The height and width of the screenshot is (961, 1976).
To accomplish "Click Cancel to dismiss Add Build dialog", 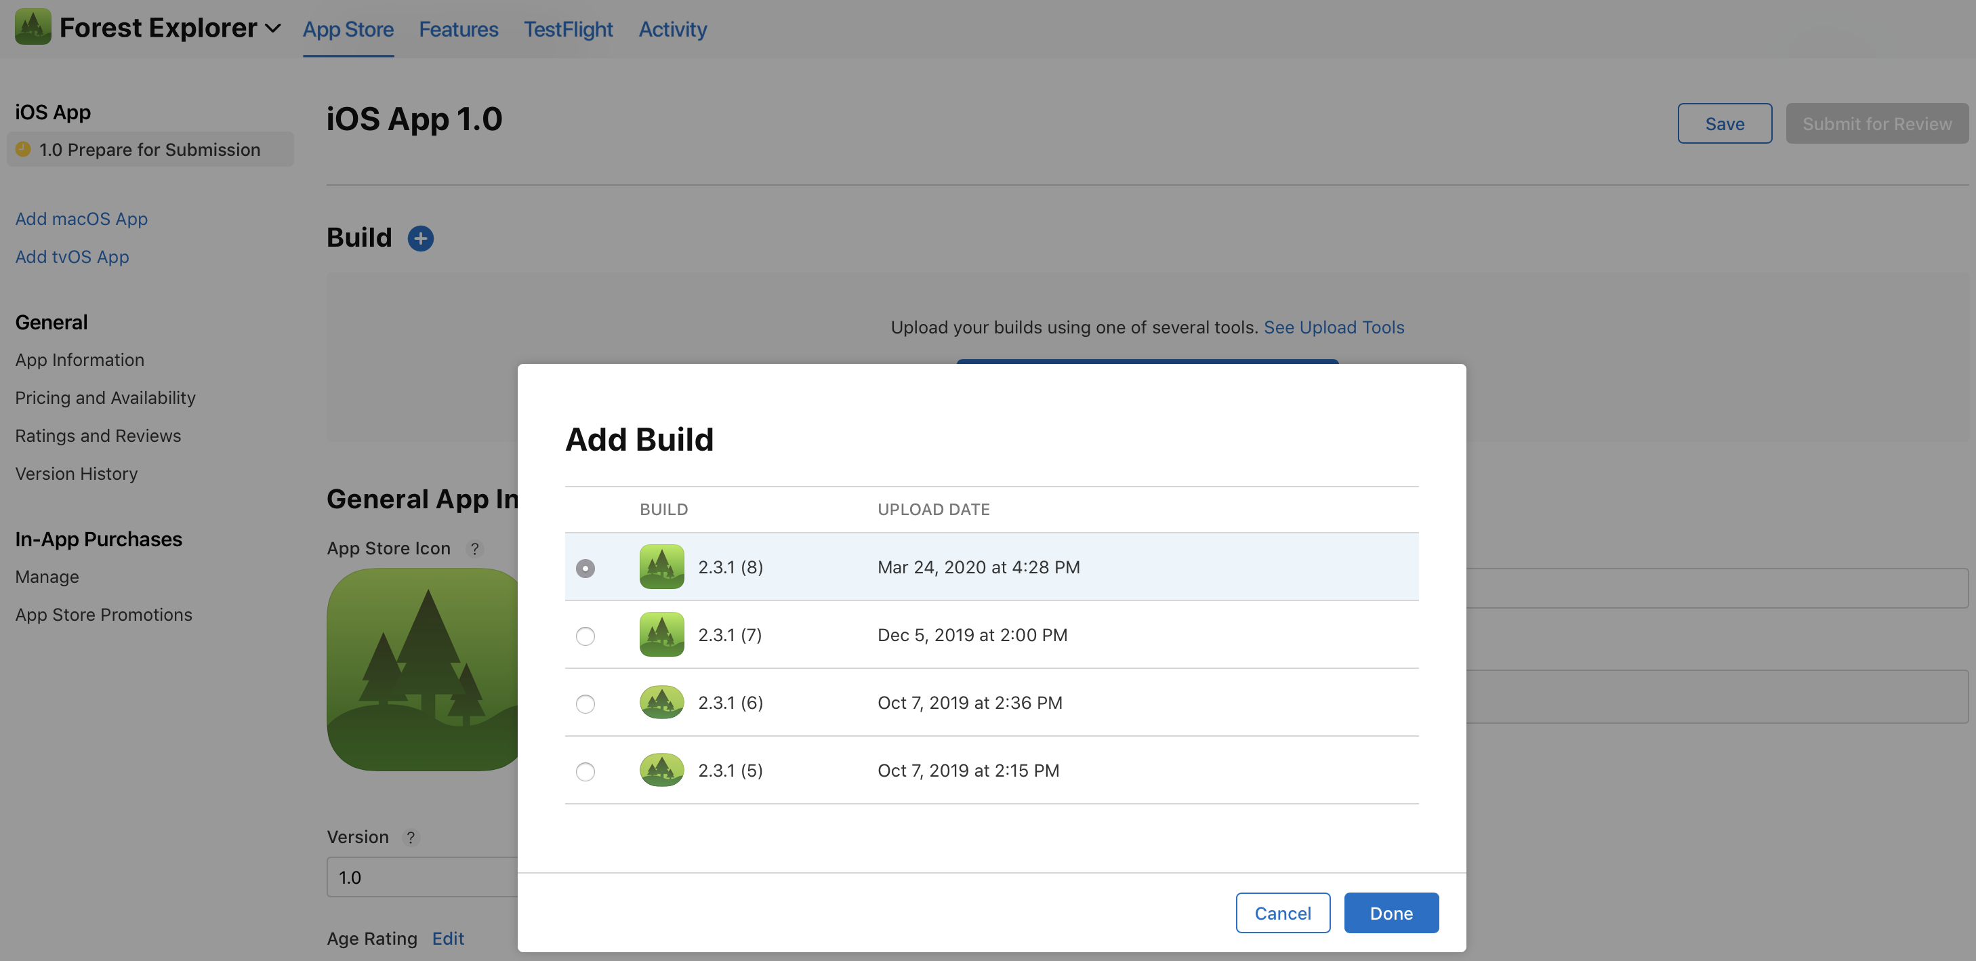I will click(1283, 912).
